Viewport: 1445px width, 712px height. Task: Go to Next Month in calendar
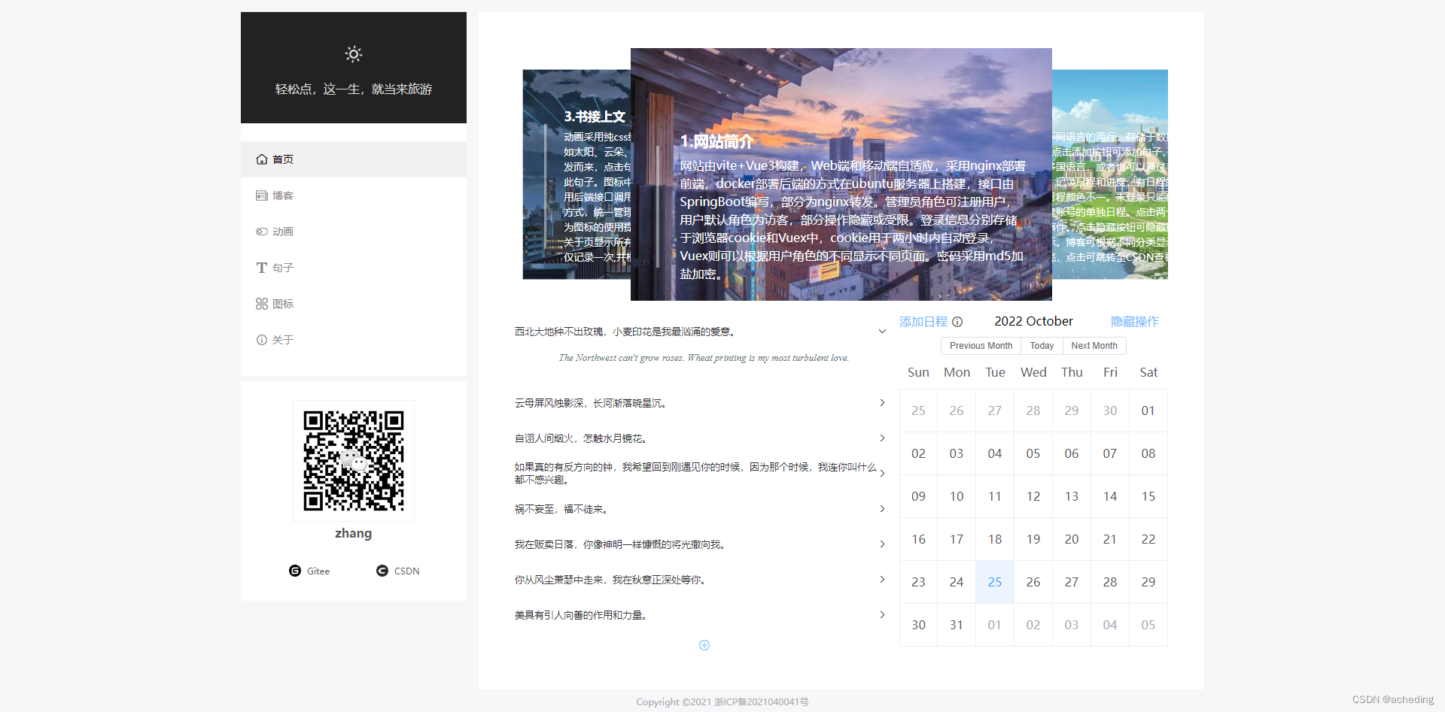pos(1094,346)
